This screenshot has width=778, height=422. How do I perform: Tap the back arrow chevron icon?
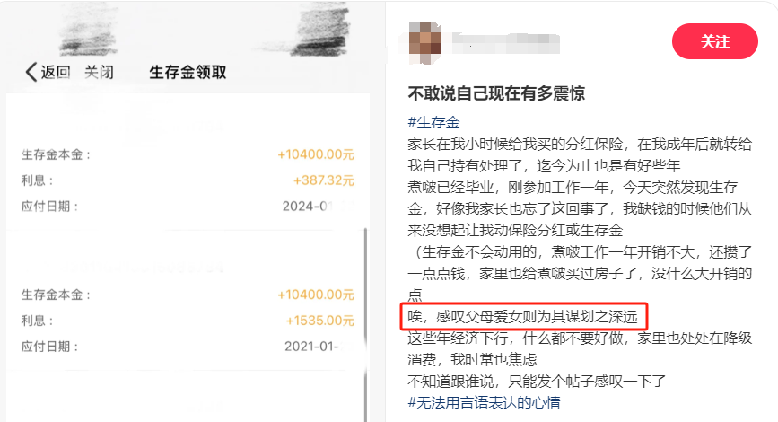pyautogui.click(x=31, y=72)
